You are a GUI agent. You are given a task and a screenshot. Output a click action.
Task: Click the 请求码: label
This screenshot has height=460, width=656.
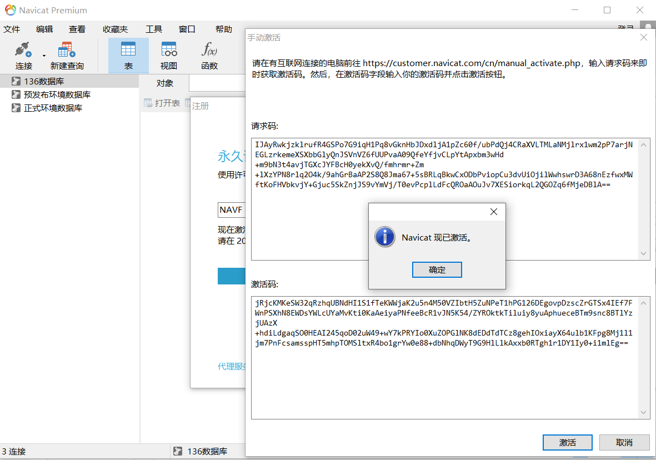[264, 126]
